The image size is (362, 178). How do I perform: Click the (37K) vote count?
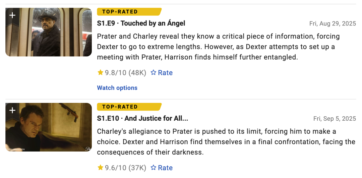click(x=138, y=168)
